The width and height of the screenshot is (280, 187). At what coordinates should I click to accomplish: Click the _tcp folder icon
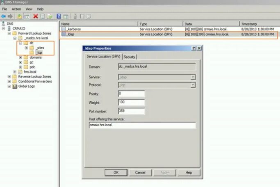tap(32, 52)
